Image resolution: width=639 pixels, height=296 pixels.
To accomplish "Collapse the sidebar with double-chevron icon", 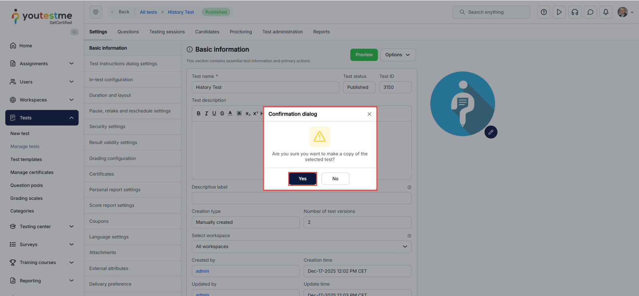I will click(74, 32).
